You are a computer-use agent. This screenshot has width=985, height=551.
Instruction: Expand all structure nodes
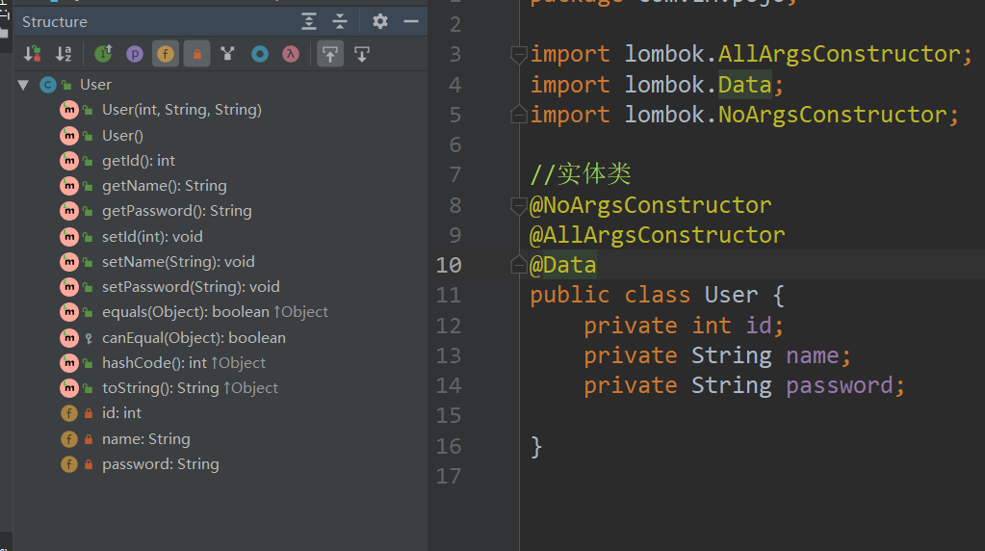coord(309,21)
